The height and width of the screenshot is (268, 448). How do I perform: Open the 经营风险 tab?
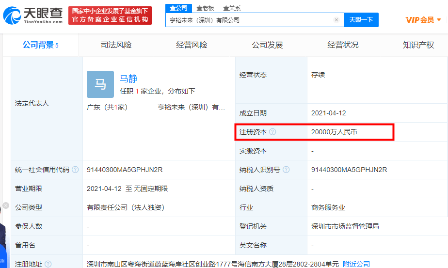[192, 45]
